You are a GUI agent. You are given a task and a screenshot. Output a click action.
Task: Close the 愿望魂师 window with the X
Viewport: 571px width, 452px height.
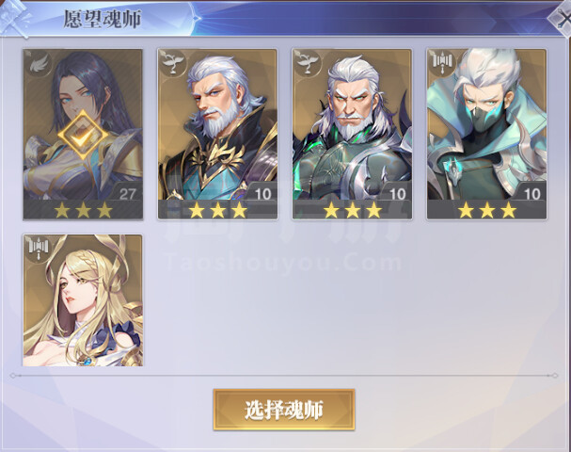563,18
